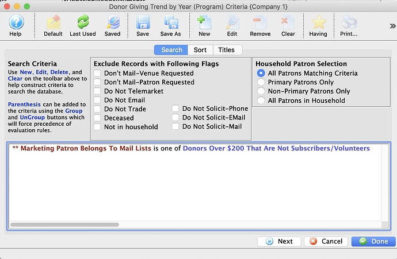Select Primary Patrons Only
Viewport: 397px width, 259px height.
261,82
